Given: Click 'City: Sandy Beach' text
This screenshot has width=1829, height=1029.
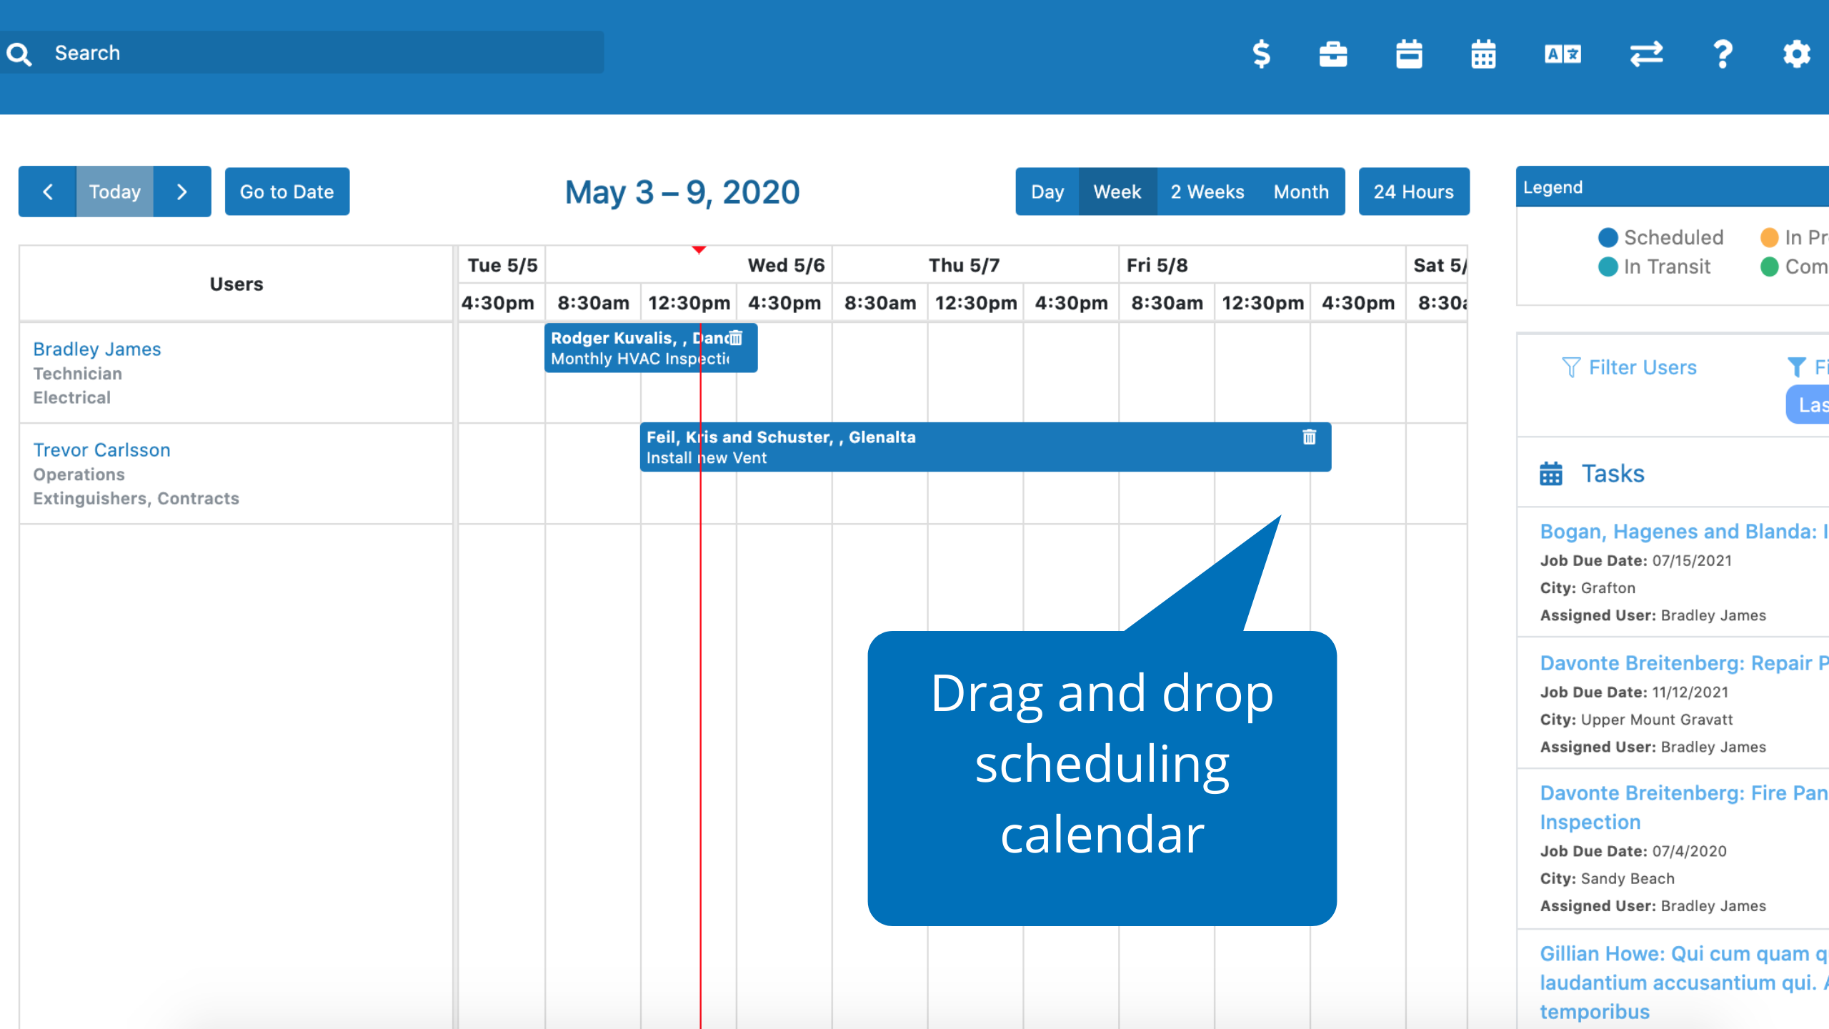Looking at the screenshot, I should click(1608, 878).
